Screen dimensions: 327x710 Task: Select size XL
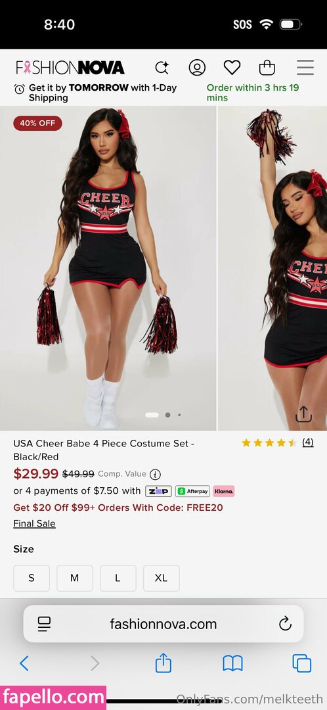point(161,578)
